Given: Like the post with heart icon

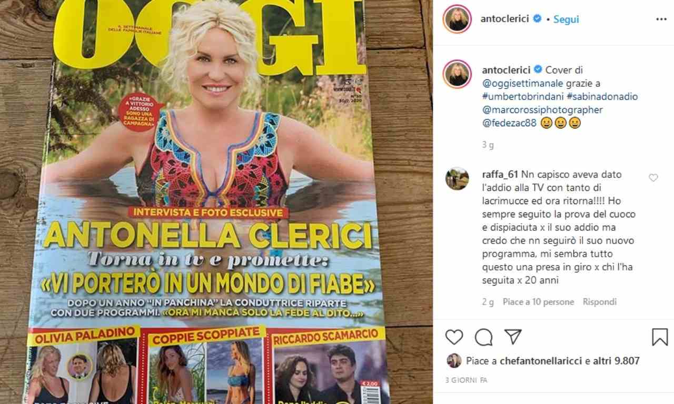Looking at the screenshot, I should (454, 337).
